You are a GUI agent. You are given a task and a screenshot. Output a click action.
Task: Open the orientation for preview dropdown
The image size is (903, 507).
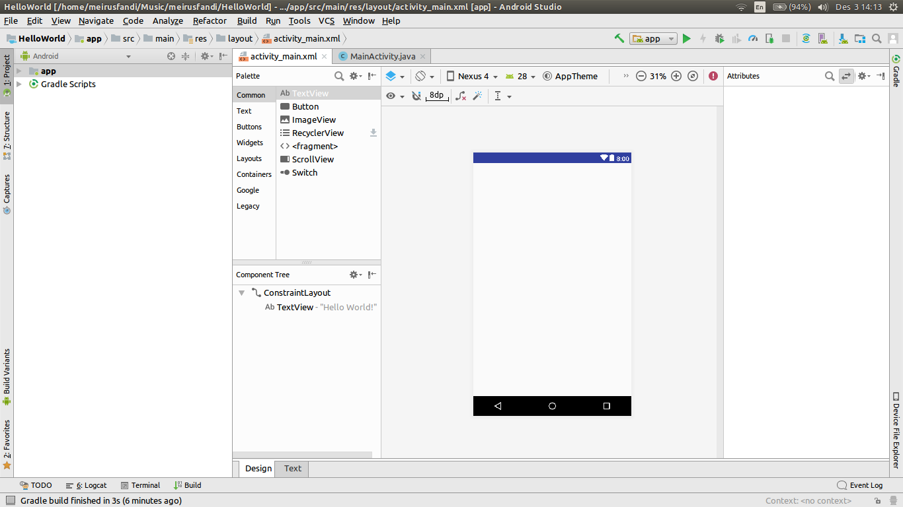point(424,76)
